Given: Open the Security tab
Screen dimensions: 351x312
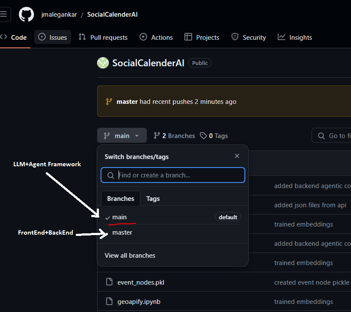Looking at the screenshot, I should (x=249, y=37).
